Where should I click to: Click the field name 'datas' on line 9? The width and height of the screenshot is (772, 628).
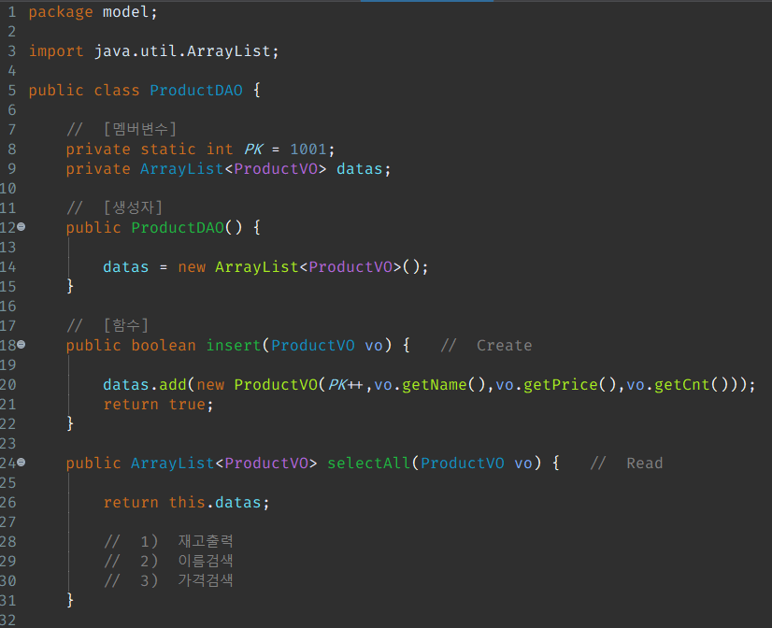[360, 169]
